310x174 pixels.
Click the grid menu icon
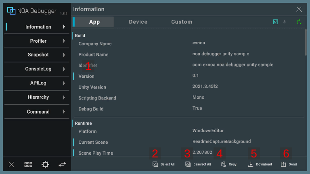pos(28,164)
